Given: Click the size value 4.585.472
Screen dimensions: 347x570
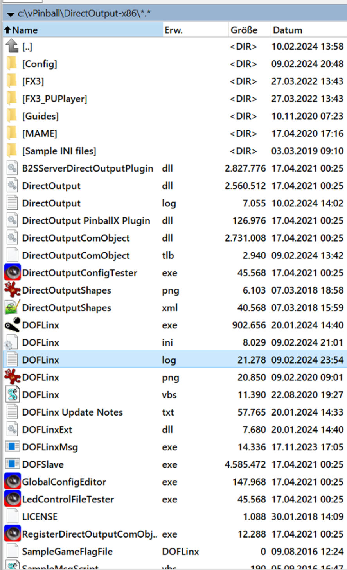Looking at the screenshot, I should coord(245,464).
